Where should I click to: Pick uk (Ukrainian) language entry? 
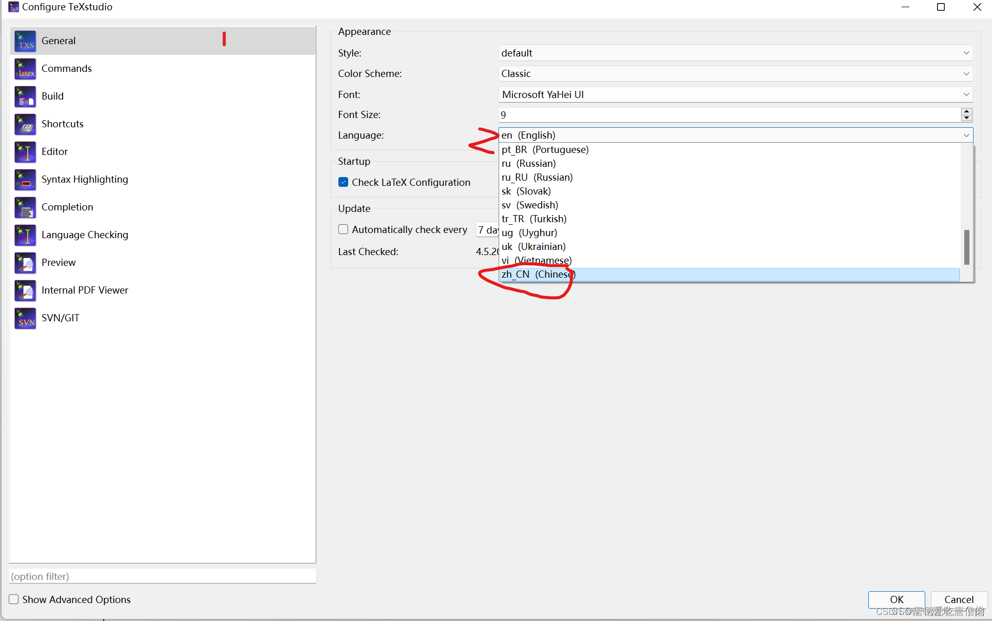[533, 247]
